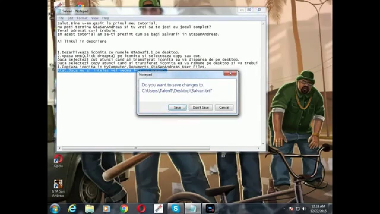This screenshot has height=214, width=380.
Task: Click the highlighted line 'Atat.Daca nu ai inteles'
Action: (x=112, y=70)
